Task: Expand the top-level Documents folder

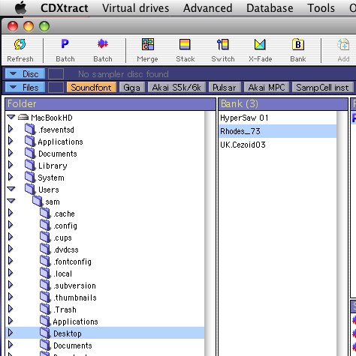Action: tap(11, 153)
